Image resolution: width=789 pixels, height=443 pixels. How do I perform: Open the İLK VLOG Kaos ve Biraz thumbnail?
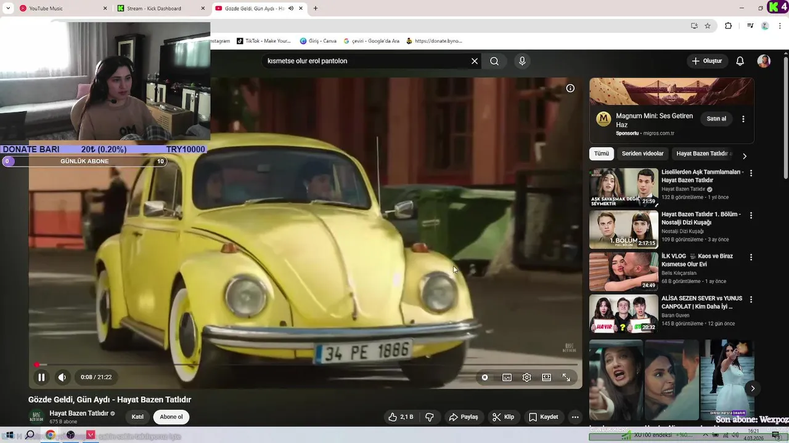623,271
